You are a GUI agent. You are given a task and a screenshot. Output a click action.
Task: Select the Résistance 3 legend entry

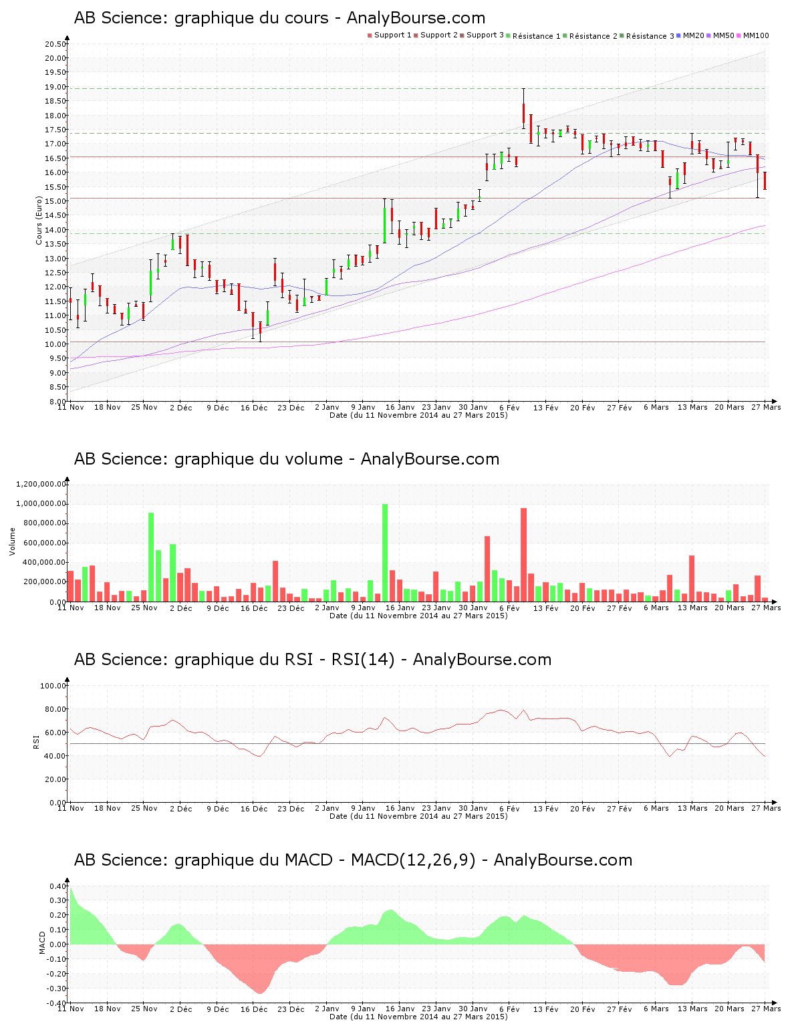point(647,36)
